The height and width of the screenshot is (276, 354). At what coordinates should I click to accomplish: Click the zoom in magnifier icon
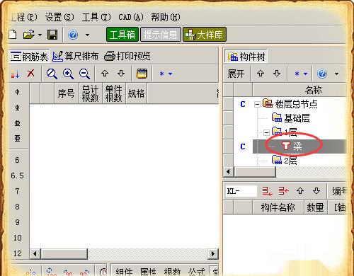click(68, 74)
